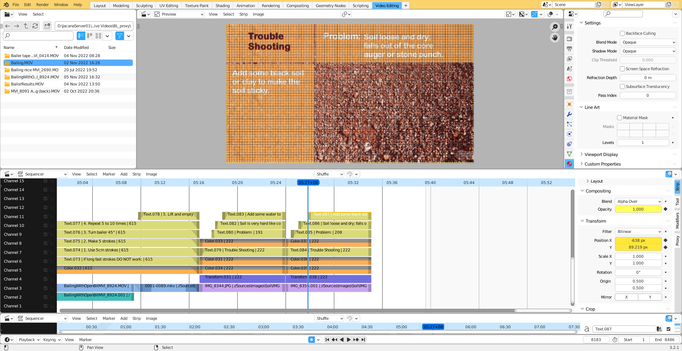Jump to the last frame

coord(363,340)
